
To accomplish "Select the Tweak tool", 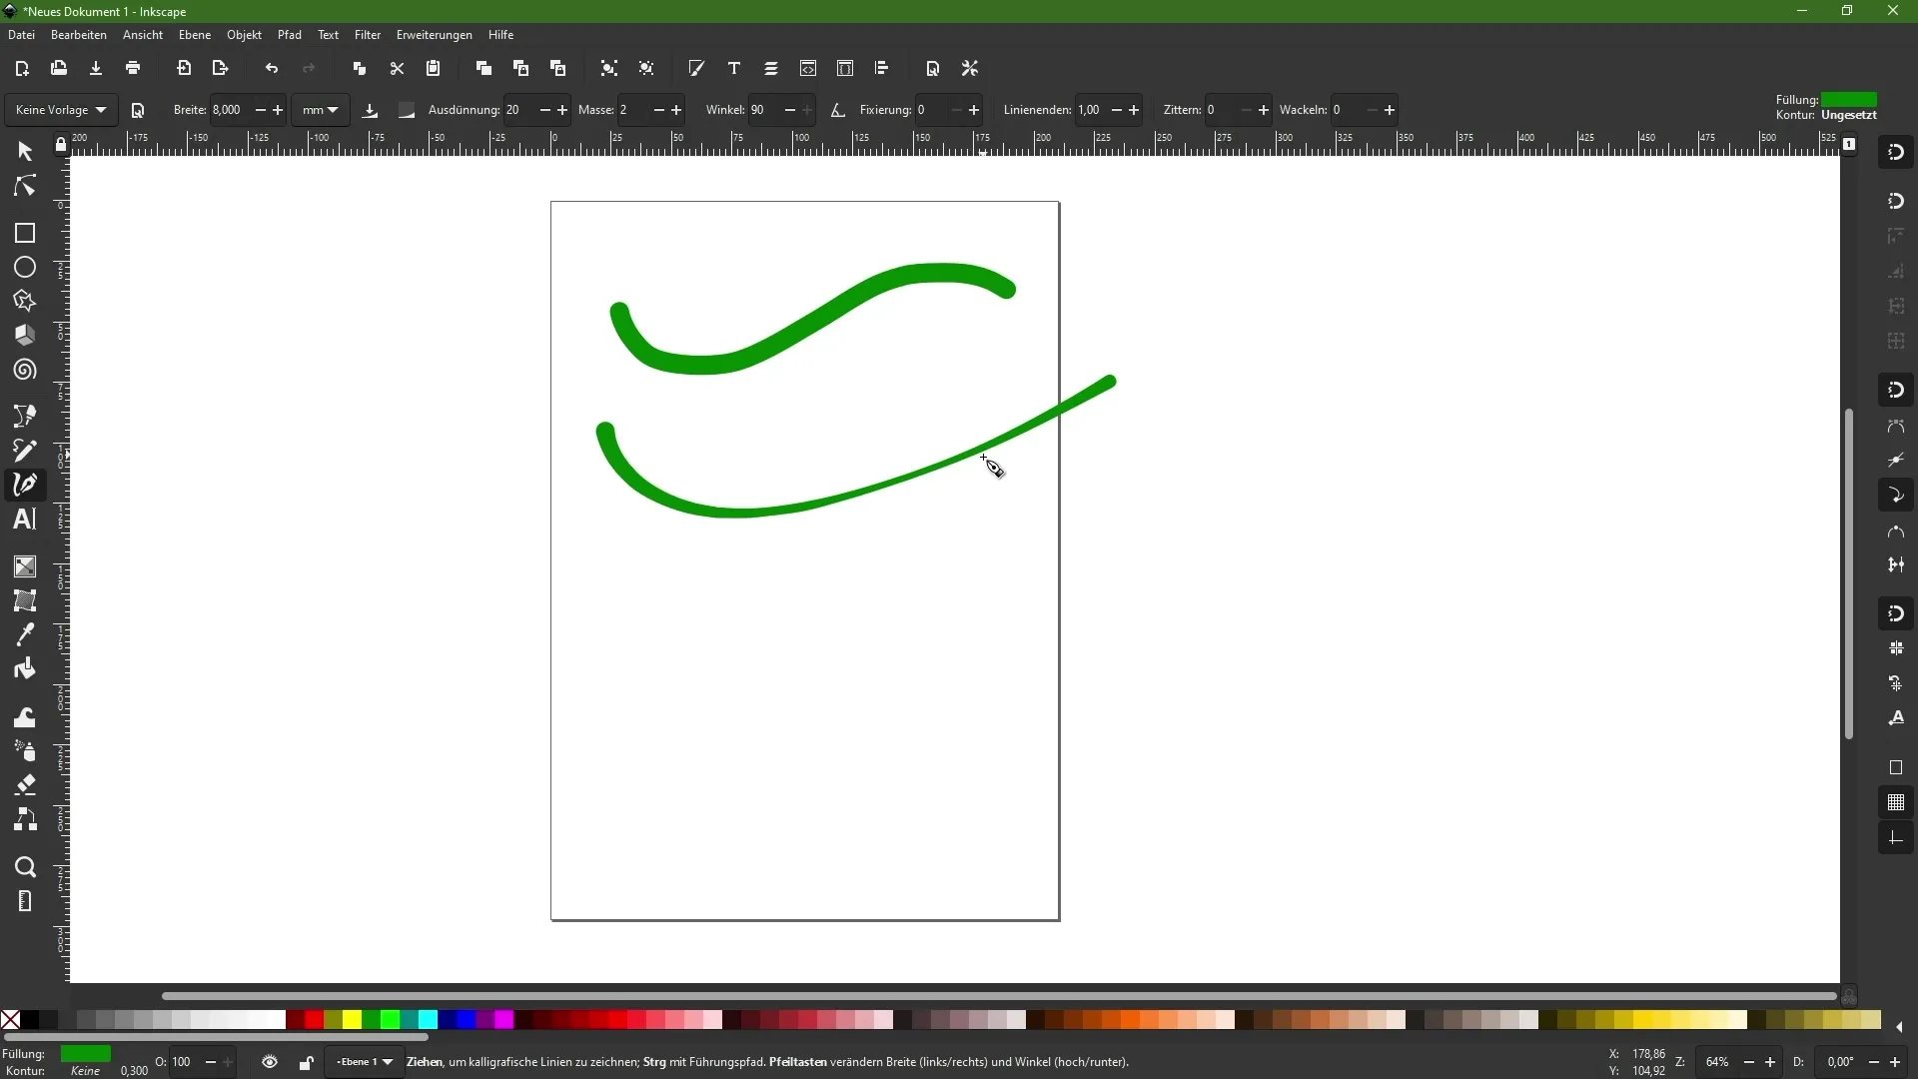I will [x=25, y=717].
